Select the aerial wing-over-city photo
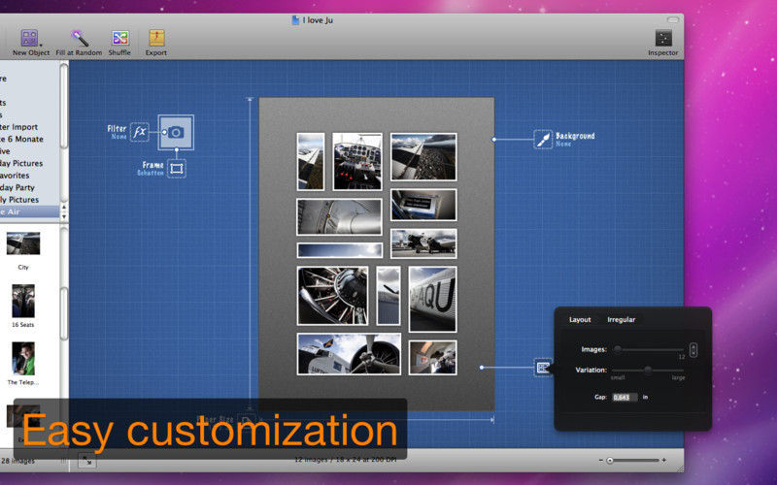Screen dimensions: 777x485 coord(423,156)
